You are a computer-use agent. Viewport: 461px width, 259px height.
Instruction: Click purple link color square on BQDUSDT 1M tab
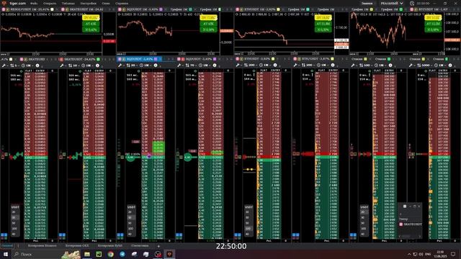[161, 9]
